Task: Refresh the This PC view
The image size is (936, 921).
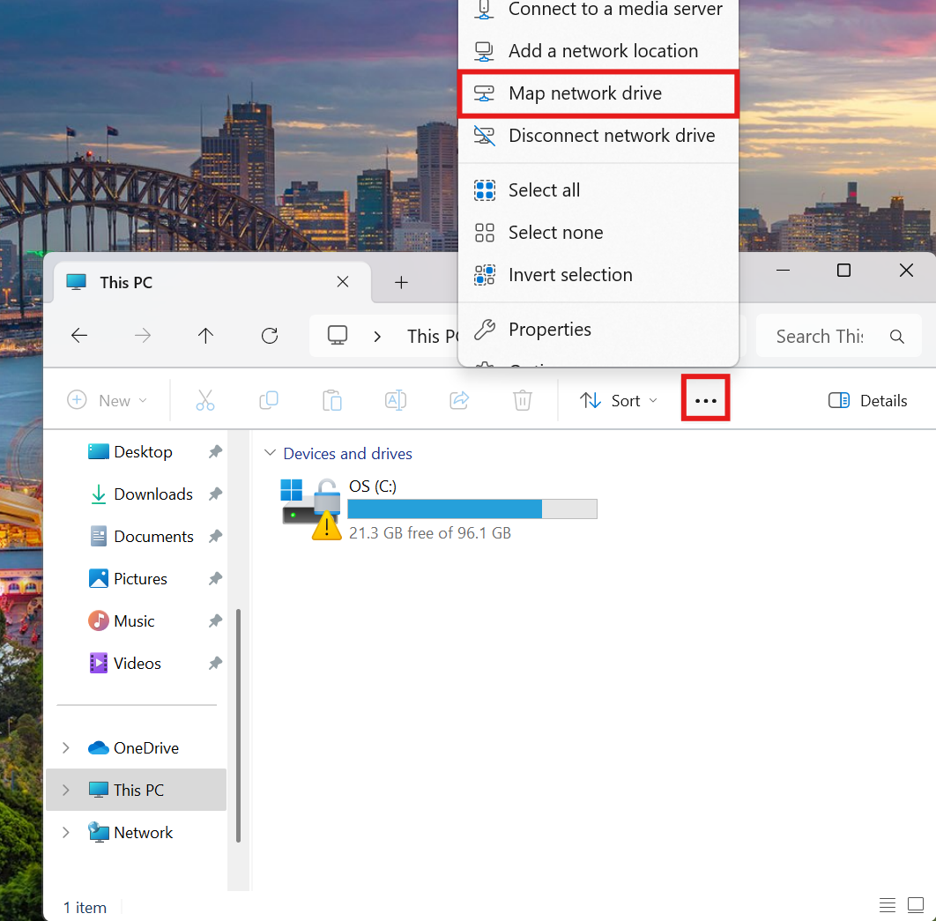Action: coord(270,336)
